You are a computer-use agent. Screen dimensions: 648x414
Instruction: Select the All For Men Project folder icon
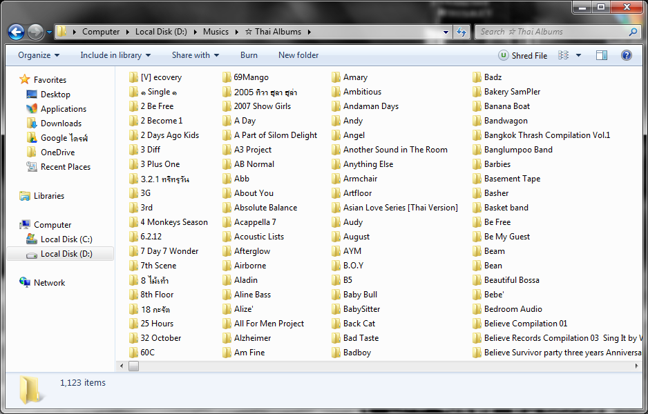point(227,324)
